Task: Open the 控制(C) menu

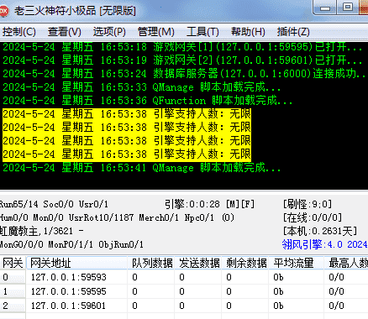Action: [19, 32]
